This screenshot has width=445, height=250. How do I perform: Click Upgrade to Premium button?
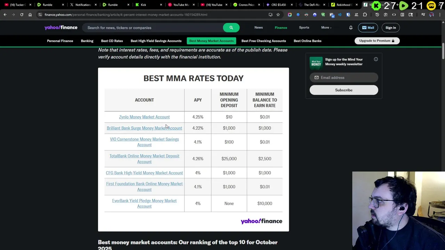tap(377, 41)
